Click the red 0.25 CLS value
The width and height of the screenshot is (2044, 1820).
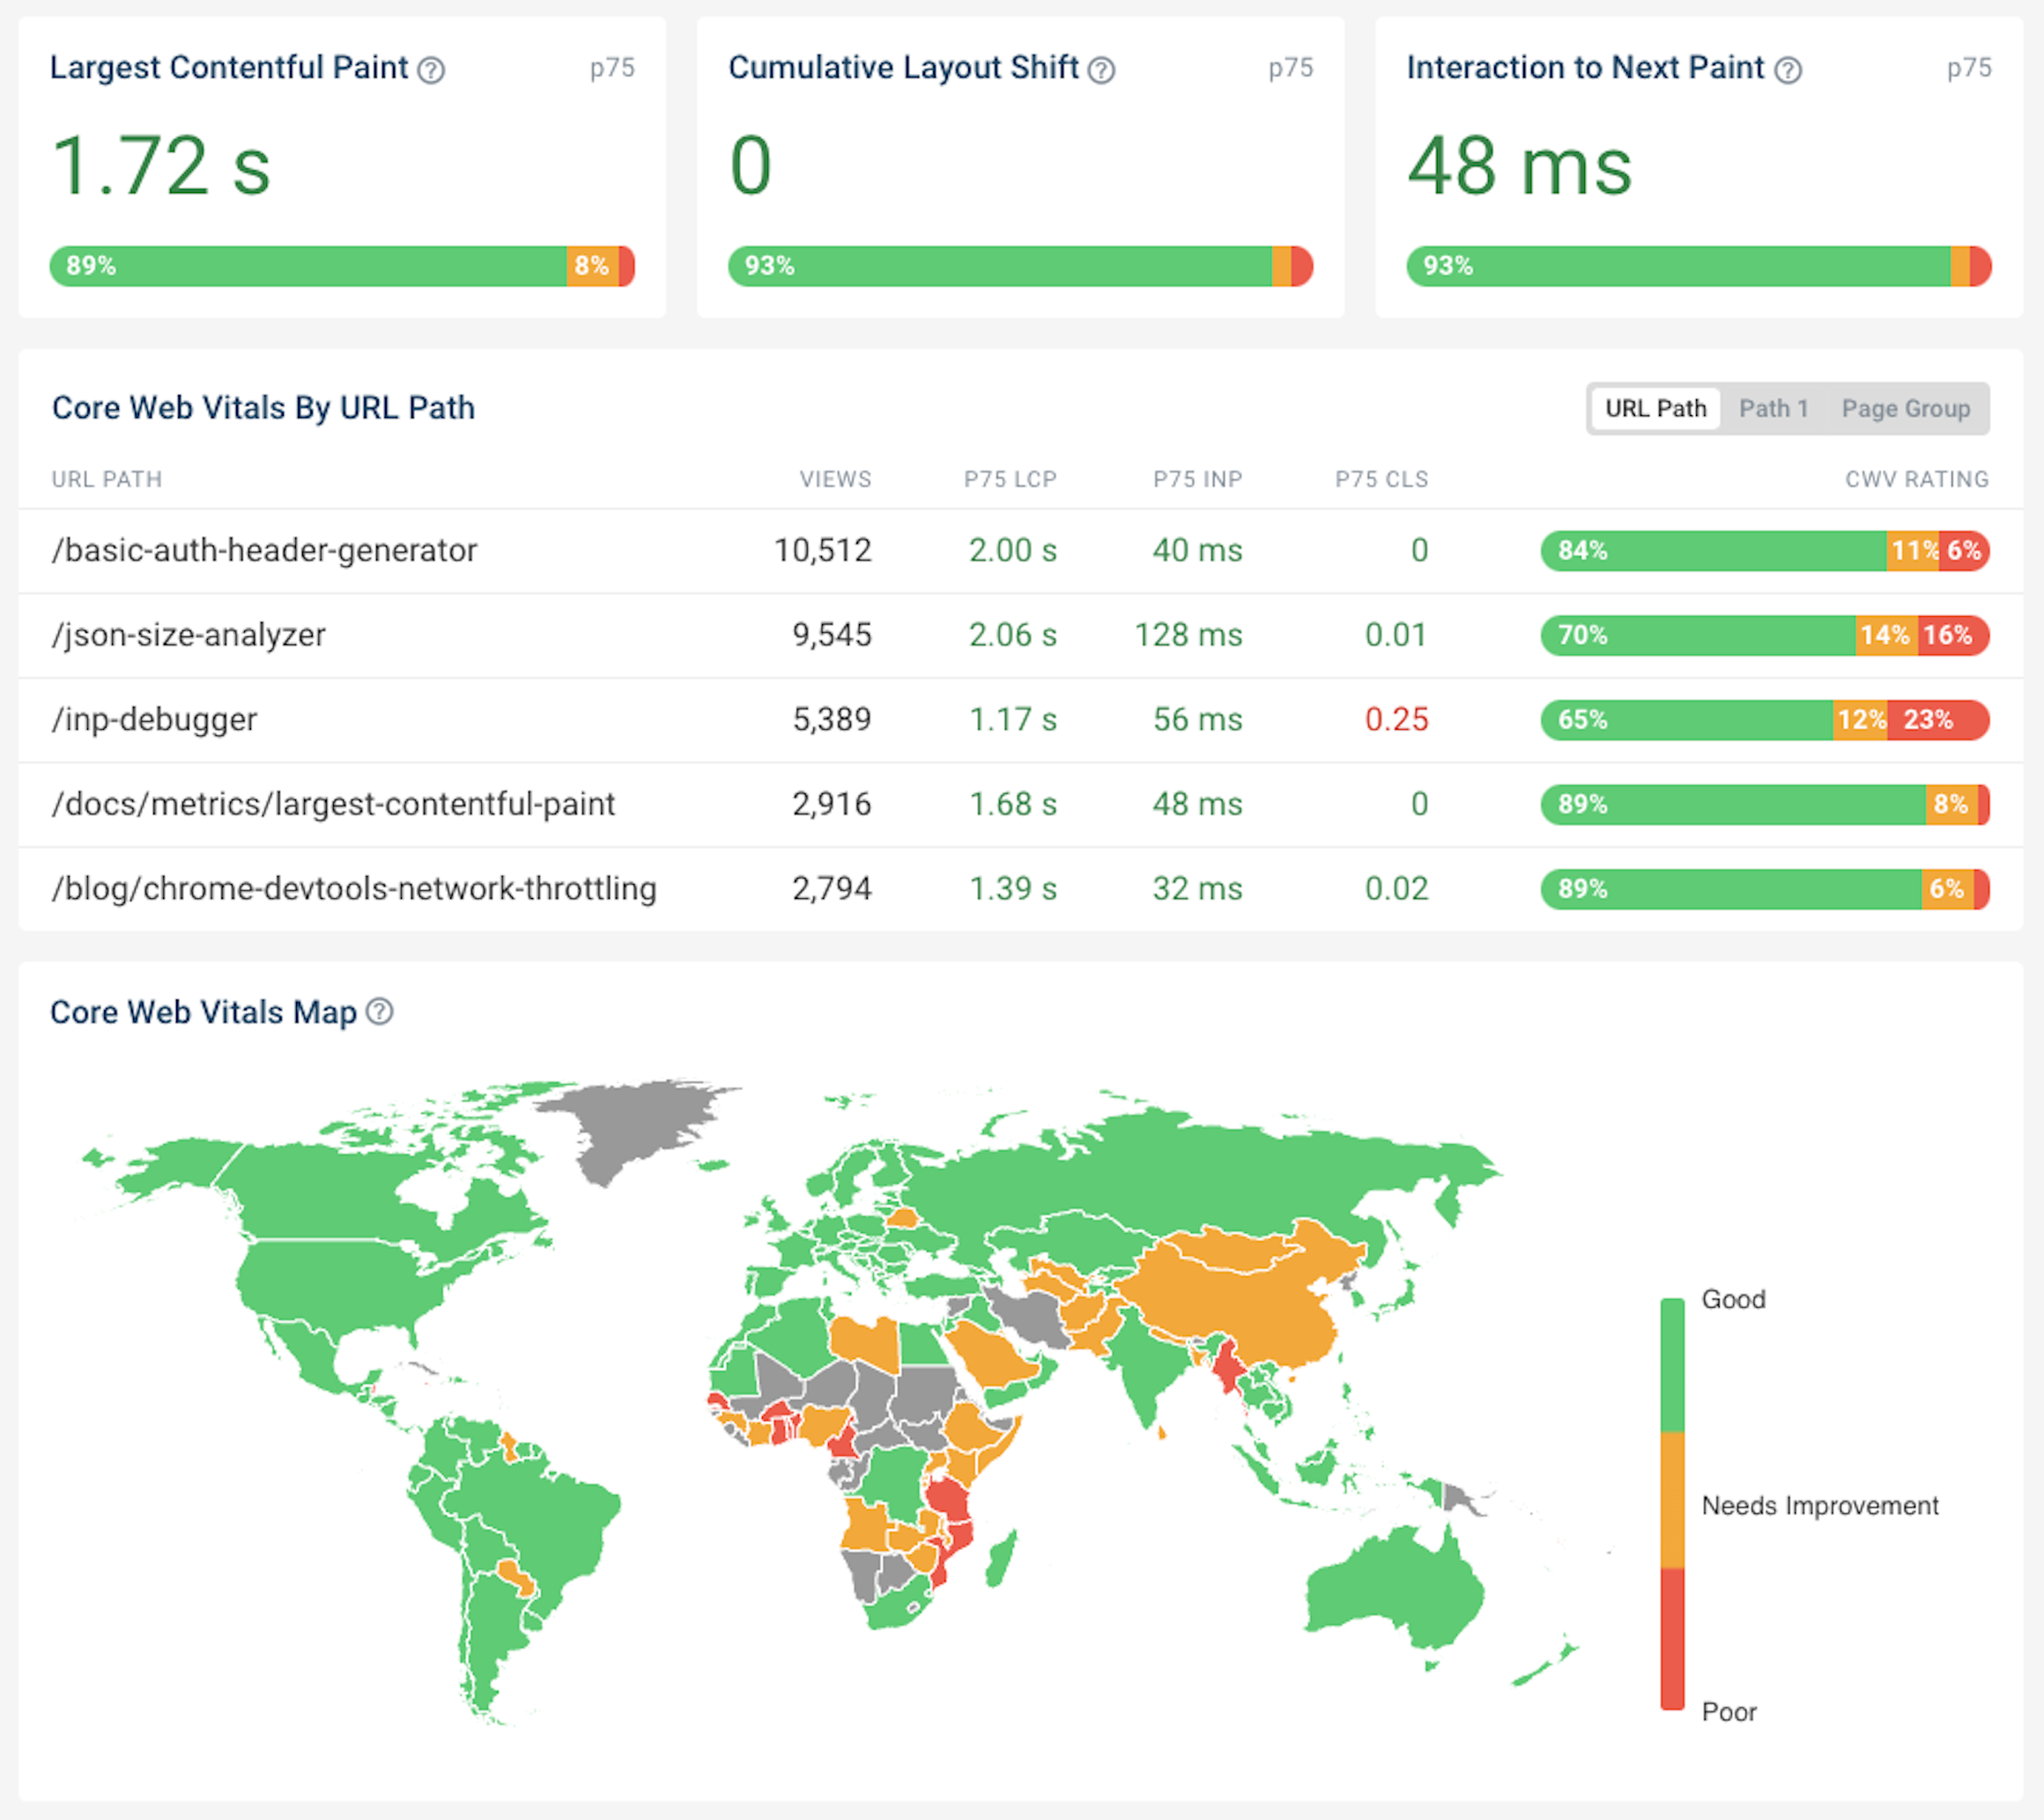[1397, 719]
